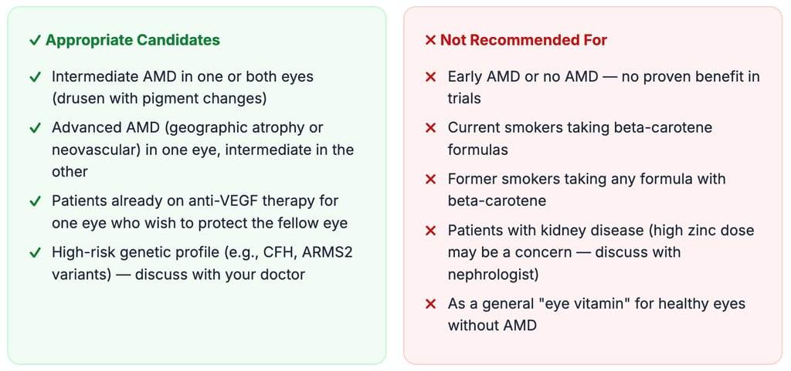Image resolution: width=791 pixels, height=371 pixels.
Task: Click the checkmark next to High-risk genetic profile
Action: pyautogui.click(x=35, y=251)
